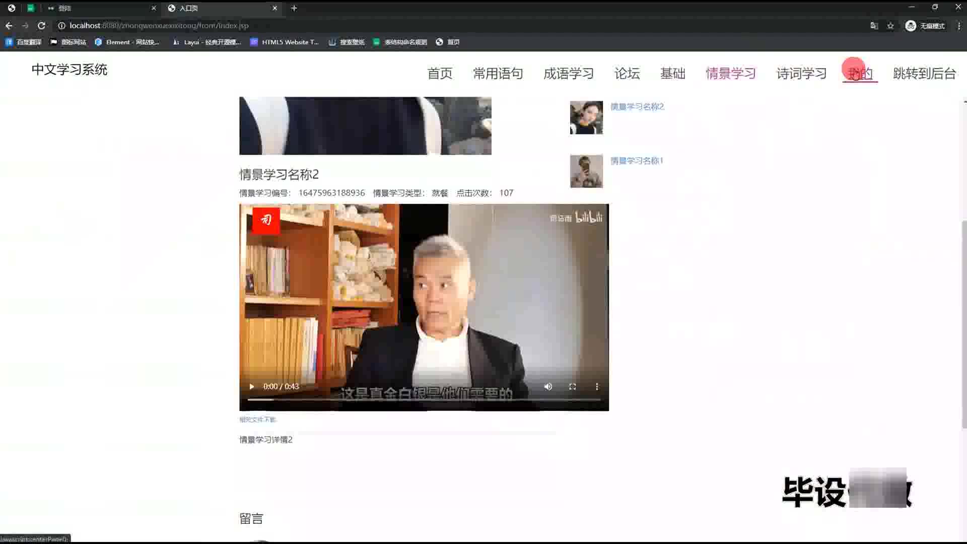Reload the page via refresh icon
The width and height of the screenshot is (967, 544).
[41, 26]
